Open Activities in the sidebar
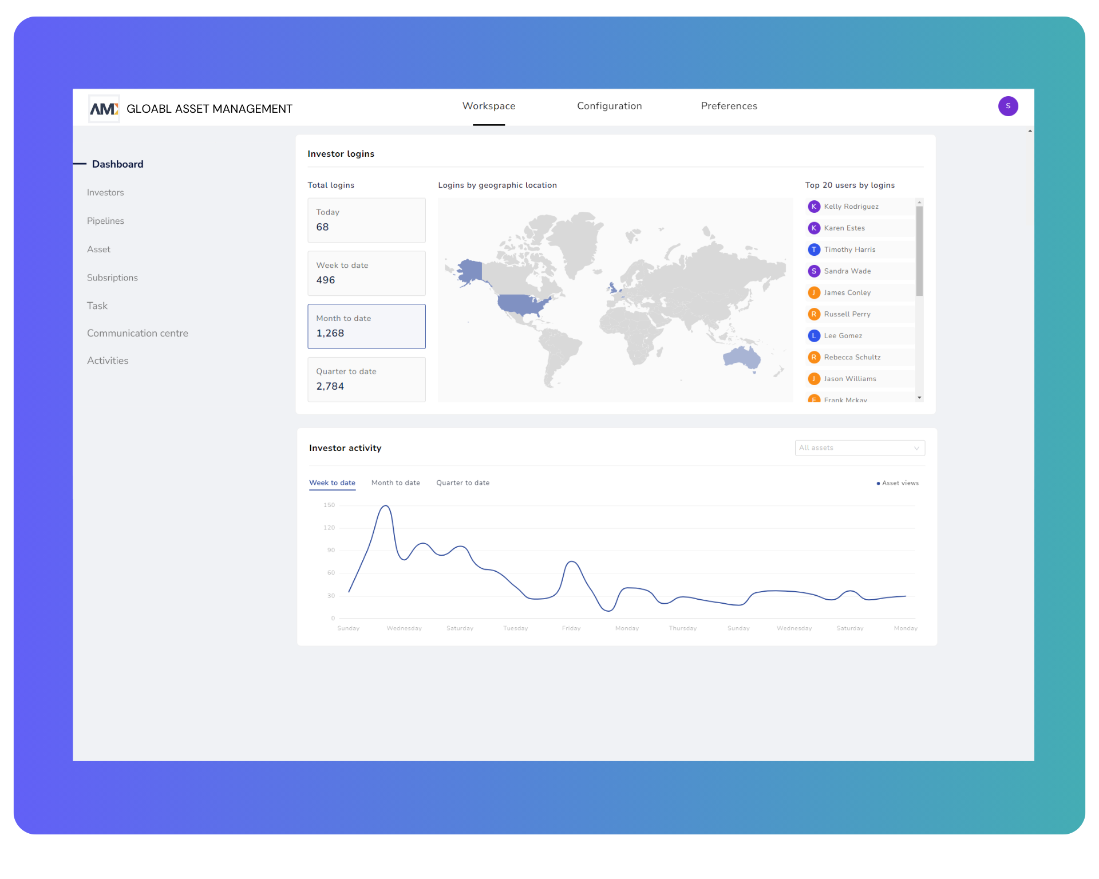The width and height of the screenshot is (1099, 879). click(108, 361)
